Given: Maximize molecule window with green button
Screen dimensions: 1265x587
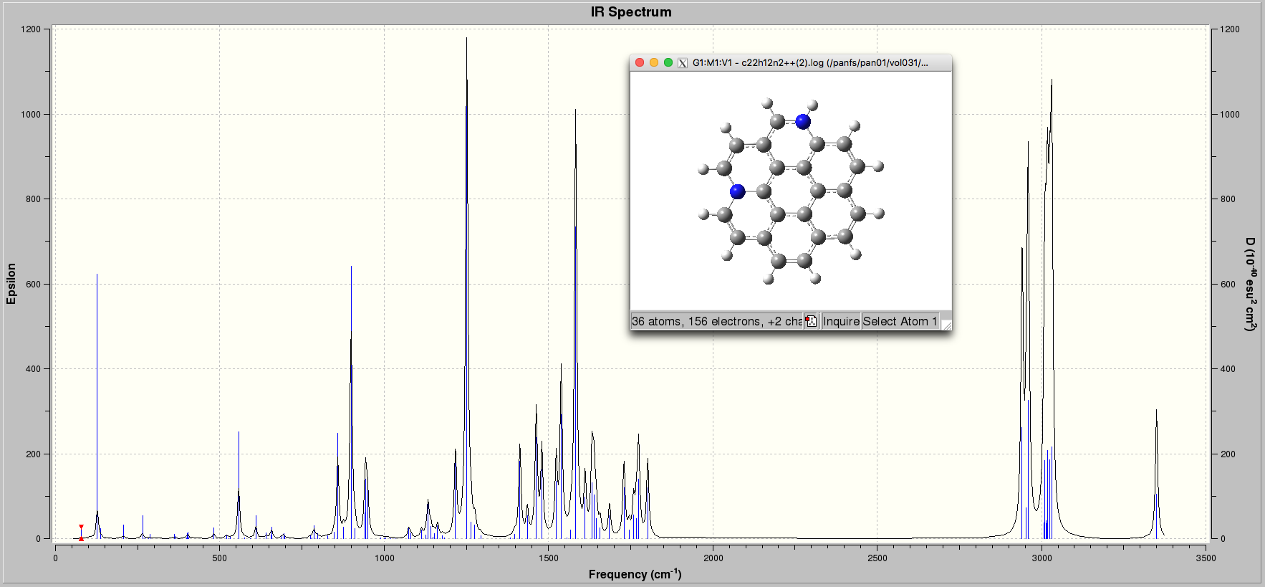Looking at the screenshot, I should click(668, 63).
